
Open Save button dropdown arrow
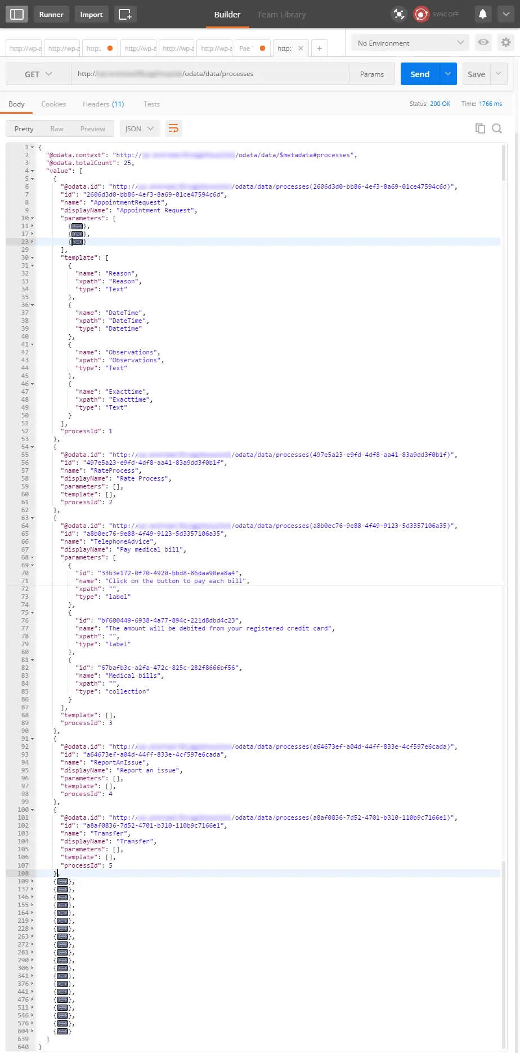pos(499,74)
